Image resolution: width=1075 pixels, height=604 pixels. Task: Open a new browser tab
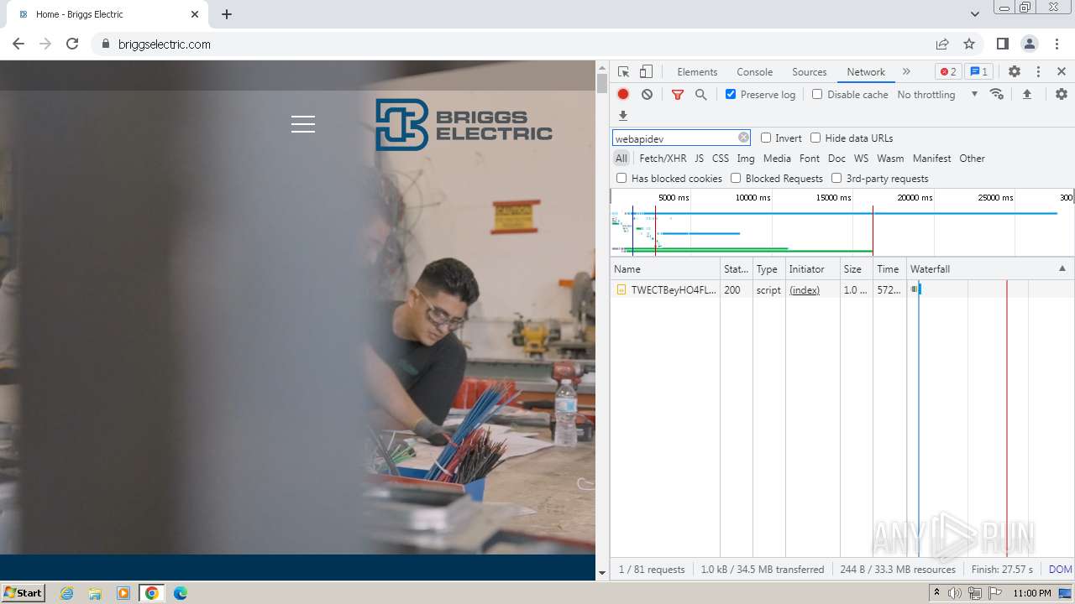pos(227,14)
